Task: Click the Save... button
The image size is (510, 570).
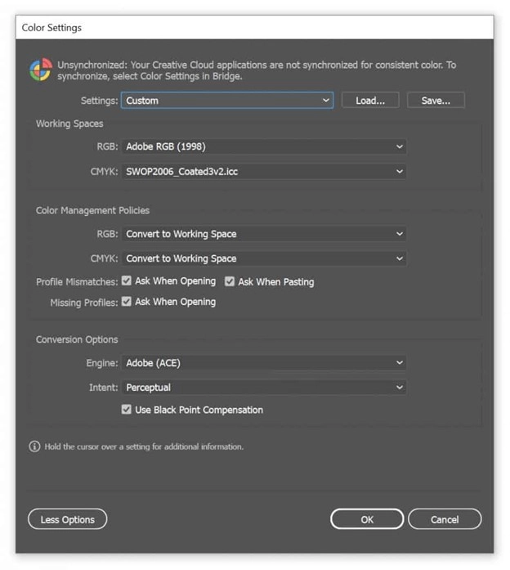Action: tap(436, 101)
